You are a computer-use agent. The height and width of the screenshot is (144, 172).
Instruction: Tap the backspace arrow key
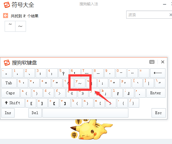[158, 73]
